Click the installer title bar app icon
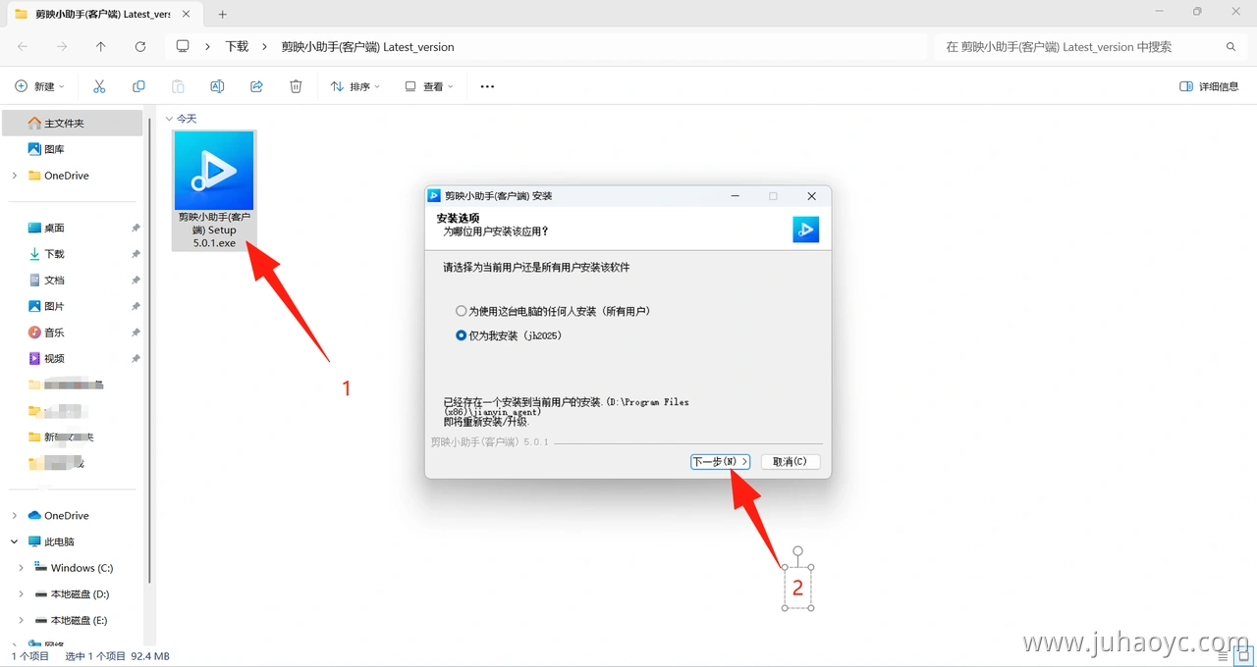The width and height of the screenshot is (1257, 667). click(x=434, y=195)
